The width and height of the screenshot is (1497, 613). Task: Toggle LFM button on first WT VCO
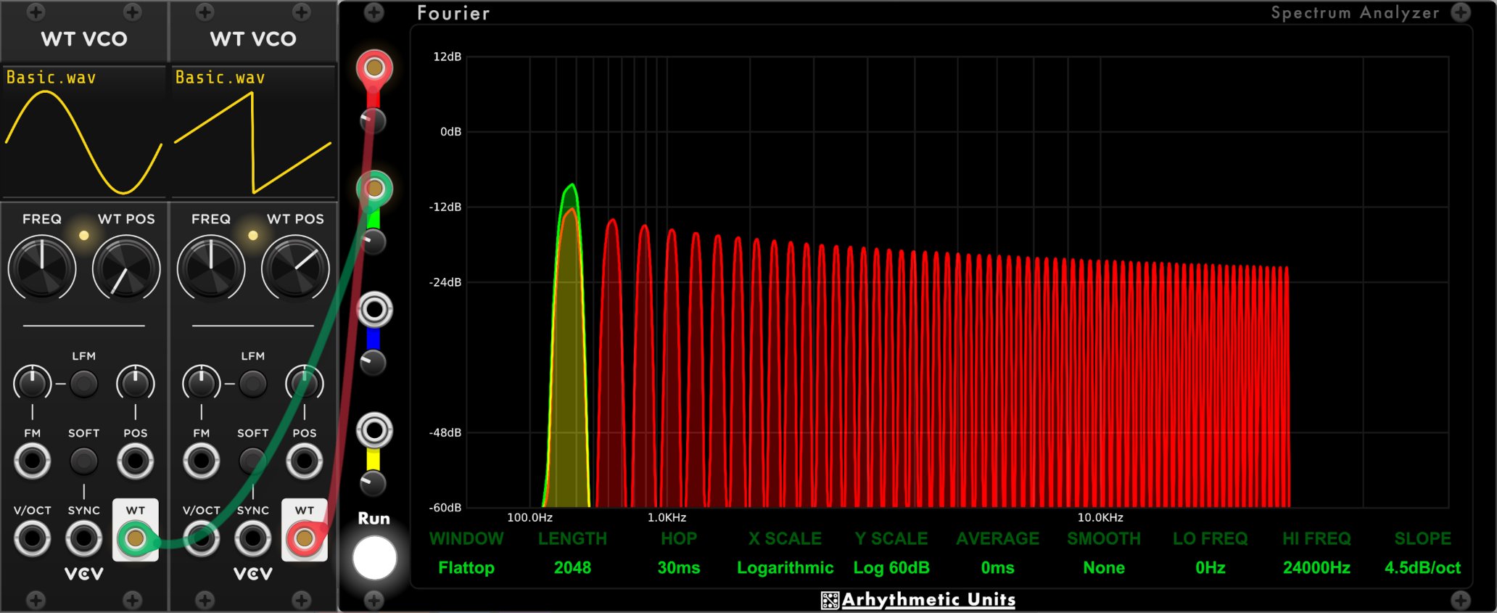coord(84,383)
